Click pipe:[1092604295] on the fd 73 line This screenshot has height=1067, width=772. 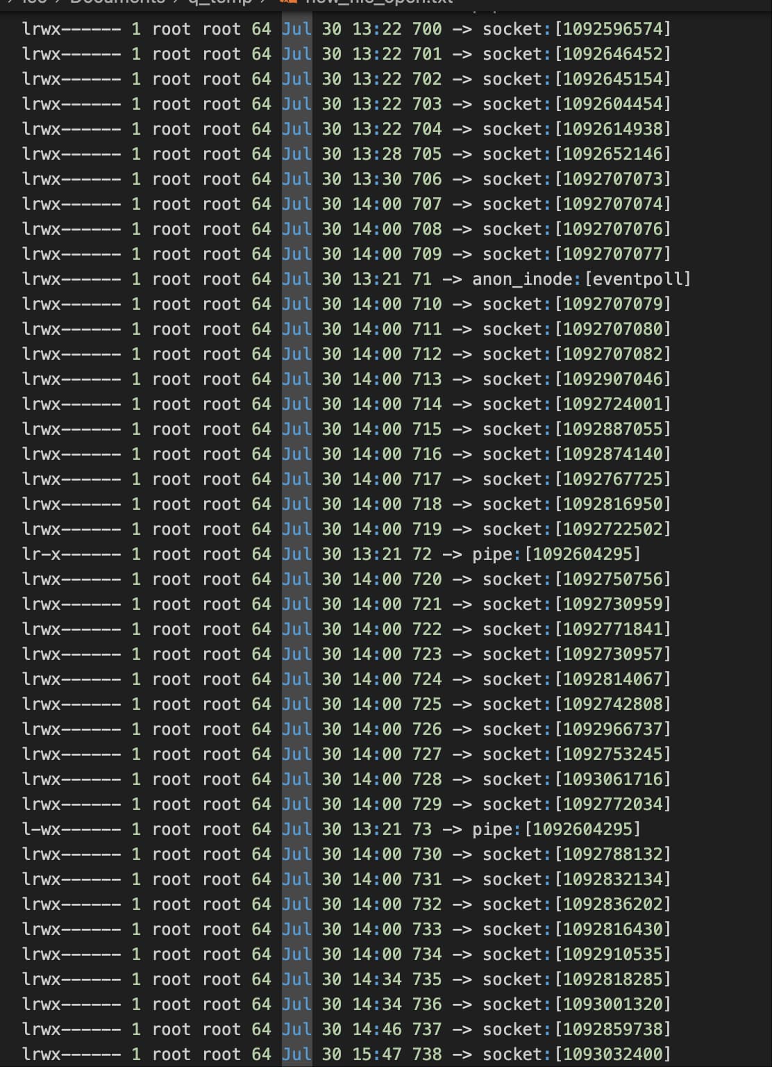[x=556, y=829]
